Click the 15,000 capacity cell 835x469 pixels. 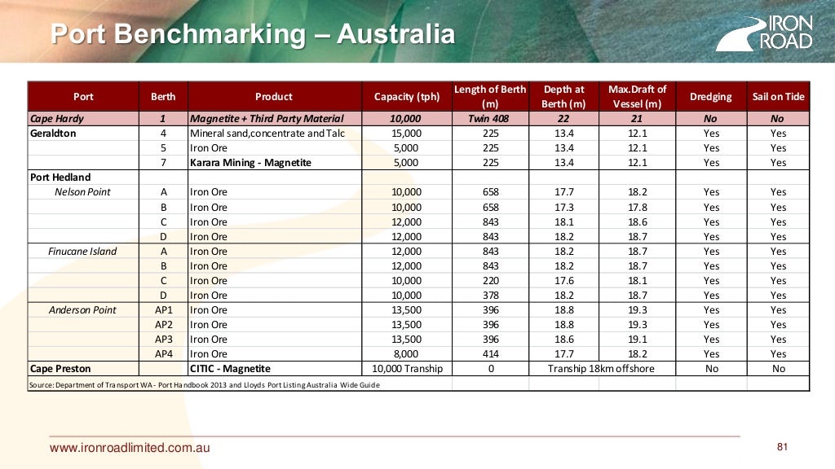(x=406, y=134)
